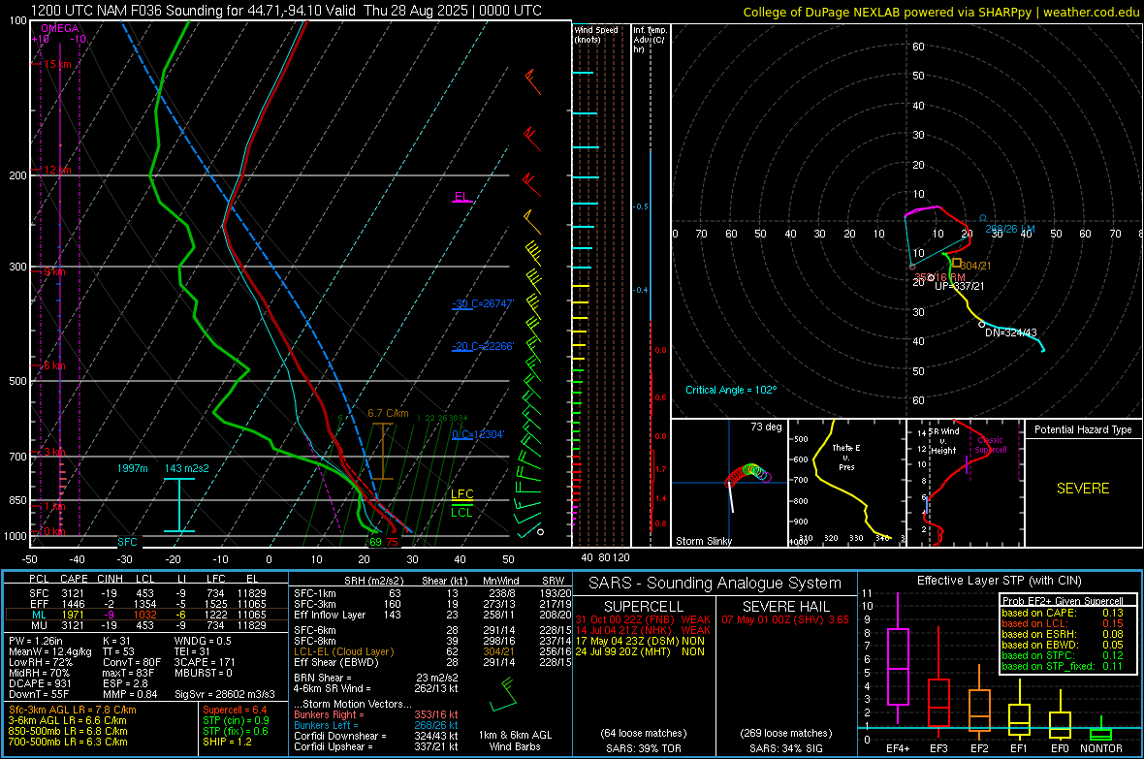
Task: Click the "SHIP = 1.2" parameter
Action: point(227,742)
